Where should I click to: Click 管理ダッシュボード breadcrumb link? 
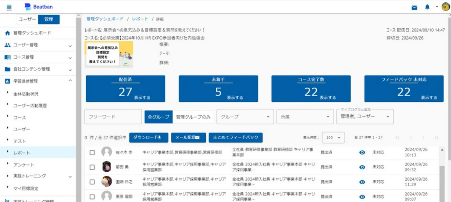click(105, 19)
